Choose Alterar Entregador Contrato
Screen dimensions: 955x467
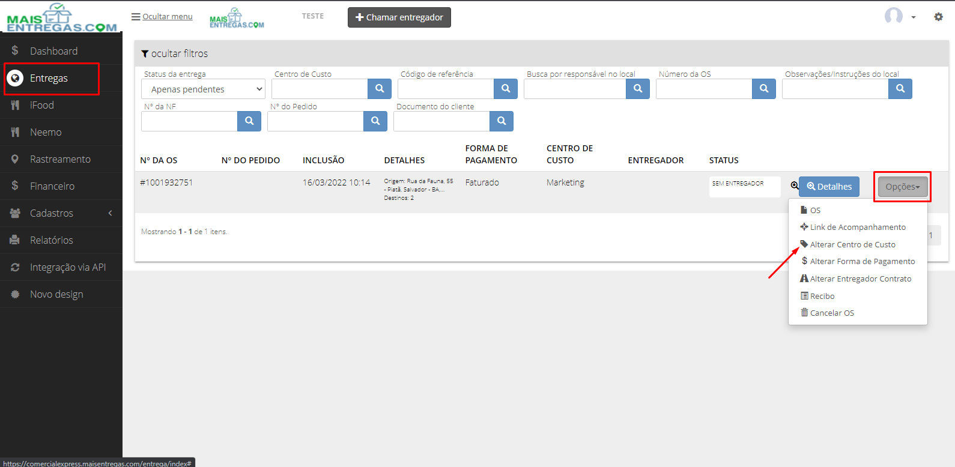tap(858, 279)
